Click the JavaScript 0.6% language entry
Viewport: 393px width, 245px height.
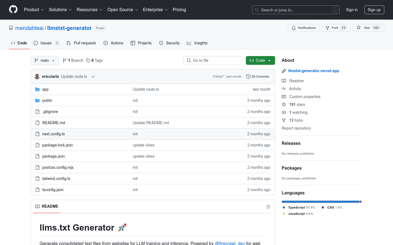298,214
